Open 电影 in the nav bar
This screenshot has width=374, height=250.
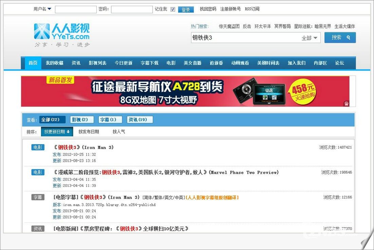click(171, 63)
